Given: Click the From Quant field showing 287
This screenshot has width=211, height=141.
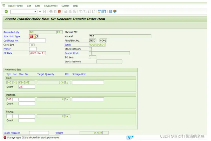Looking at the screenshot, I should (27, 87).
